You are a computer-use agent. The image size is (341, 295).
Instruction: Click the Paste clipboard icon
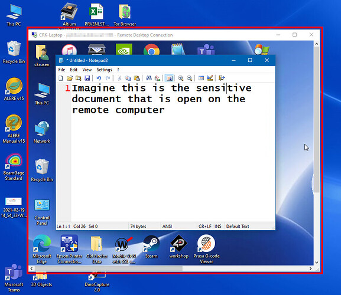137,78
